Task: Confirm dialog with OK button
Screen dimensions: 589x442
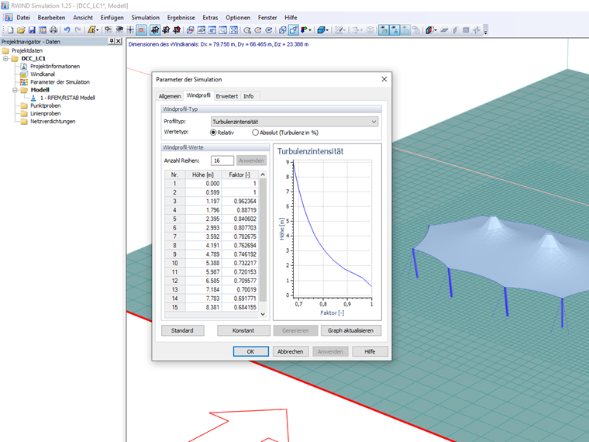Action: click(x=250, y=351)
